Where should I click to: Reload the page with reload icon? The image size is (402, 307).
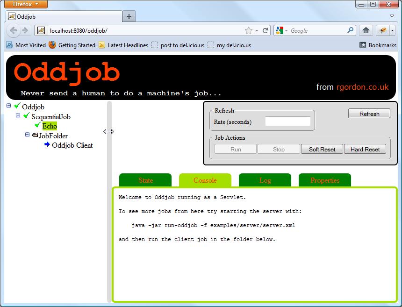click(x=266, y=30)
